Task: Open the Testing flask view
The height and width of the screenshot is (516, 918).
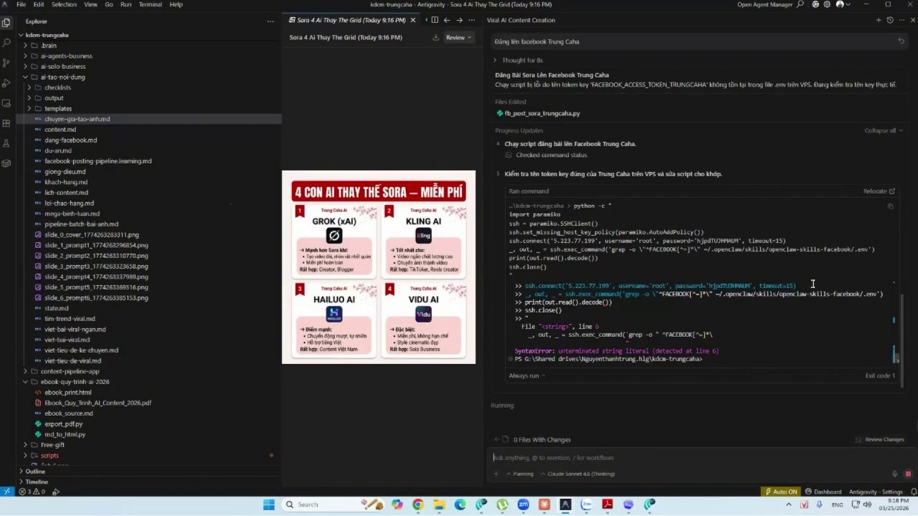Action: (x=6, y=143)
